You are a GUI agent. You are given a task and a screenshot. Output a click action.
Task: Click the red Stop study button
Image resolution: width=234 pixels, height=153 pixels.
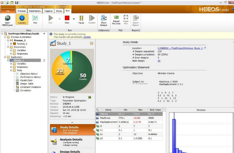[x=67, y=19]
